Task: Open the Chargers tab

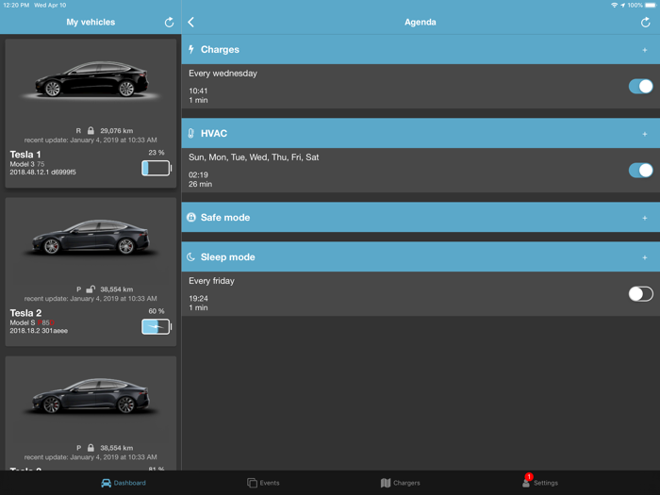Action: coord(400,483)
